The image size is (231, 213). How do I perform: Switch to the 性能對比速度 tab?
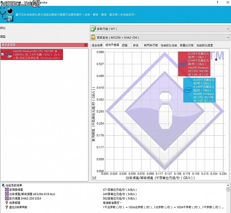point(205,45)
